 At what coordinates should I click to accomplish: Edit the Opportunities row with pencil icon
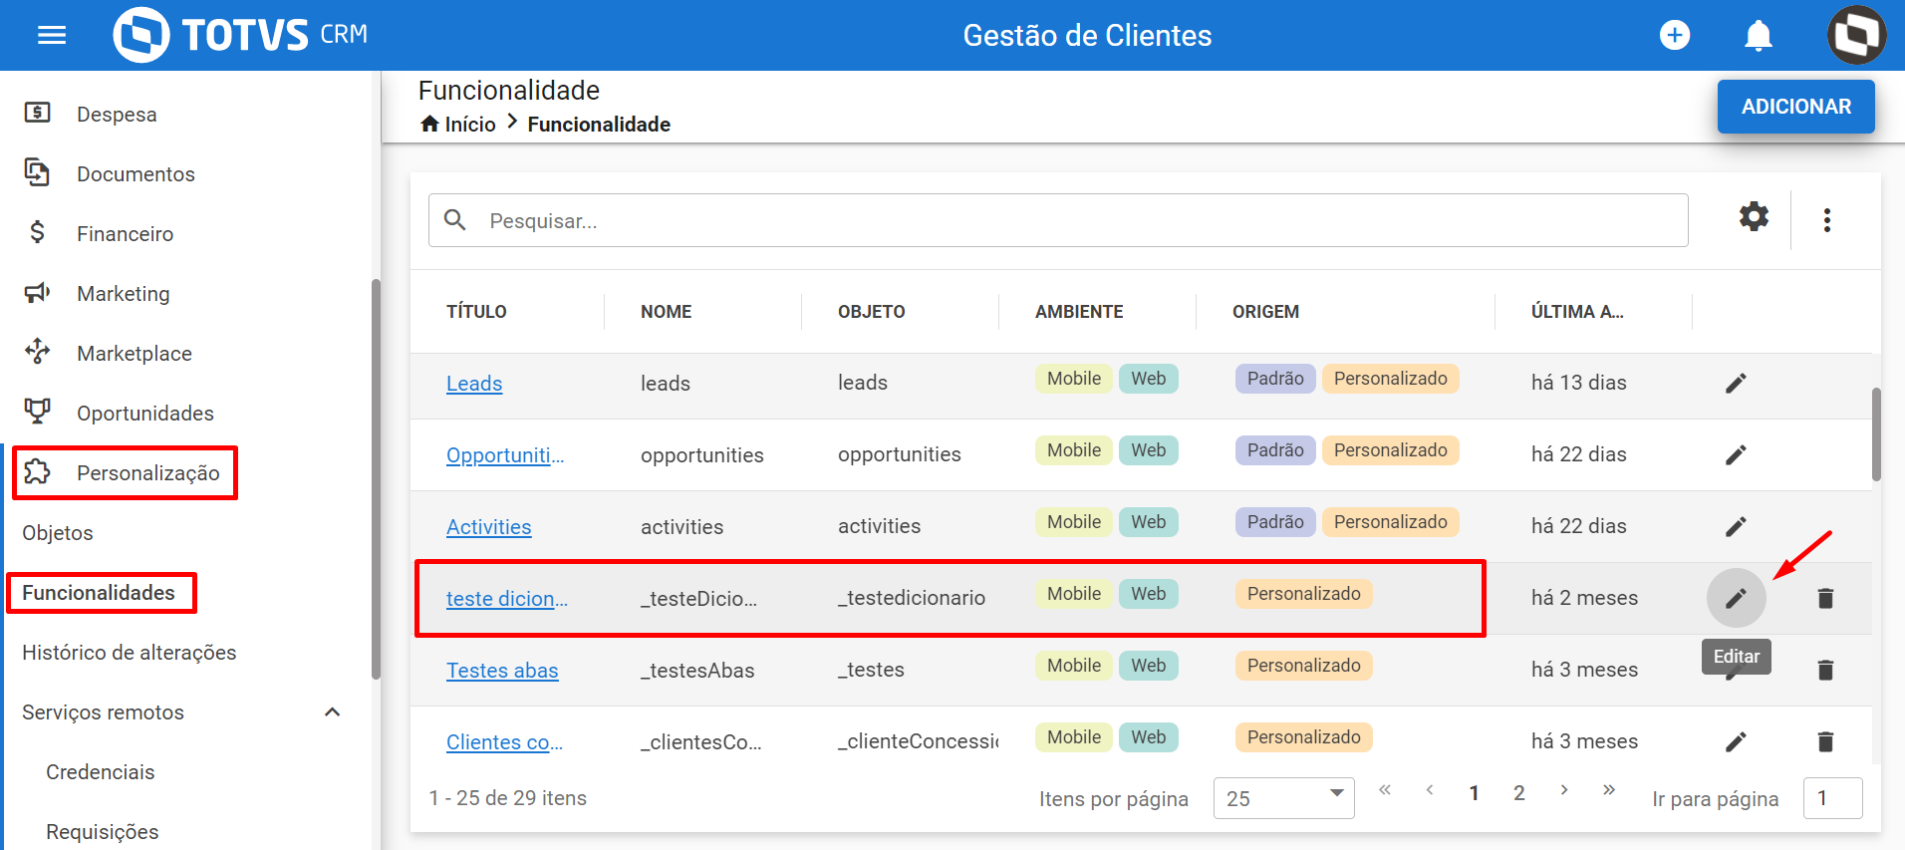coord(1736,454)
